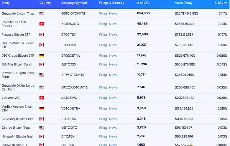Open the Filing link for Osprey Bitcoin Trust

pos(103,128)
